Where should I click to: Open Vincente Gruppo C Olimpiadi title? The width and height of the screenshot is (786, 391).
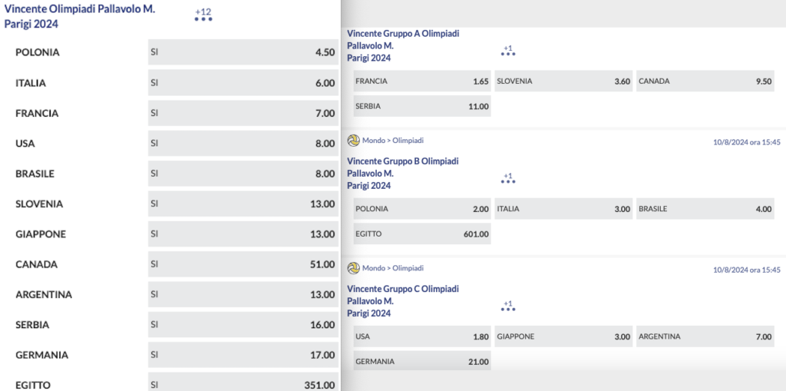tap(403, 300)
